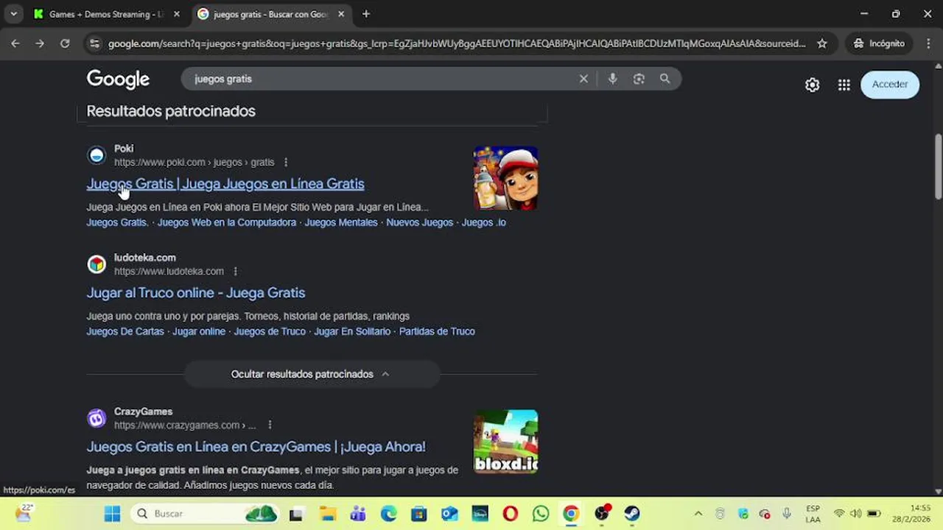Click the CrazyGames favicon
Viewport: 943px width, 530px height.
click(97, 418)
